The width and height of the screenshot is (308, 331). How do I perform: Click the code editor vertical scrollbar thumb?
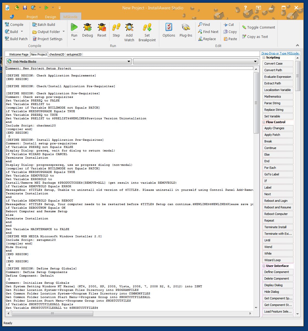[256, 103]
